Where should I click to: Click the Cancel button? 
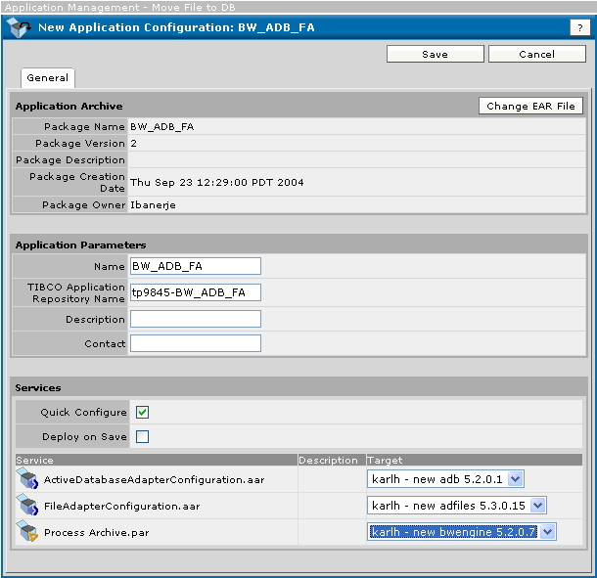pos(536,55)
